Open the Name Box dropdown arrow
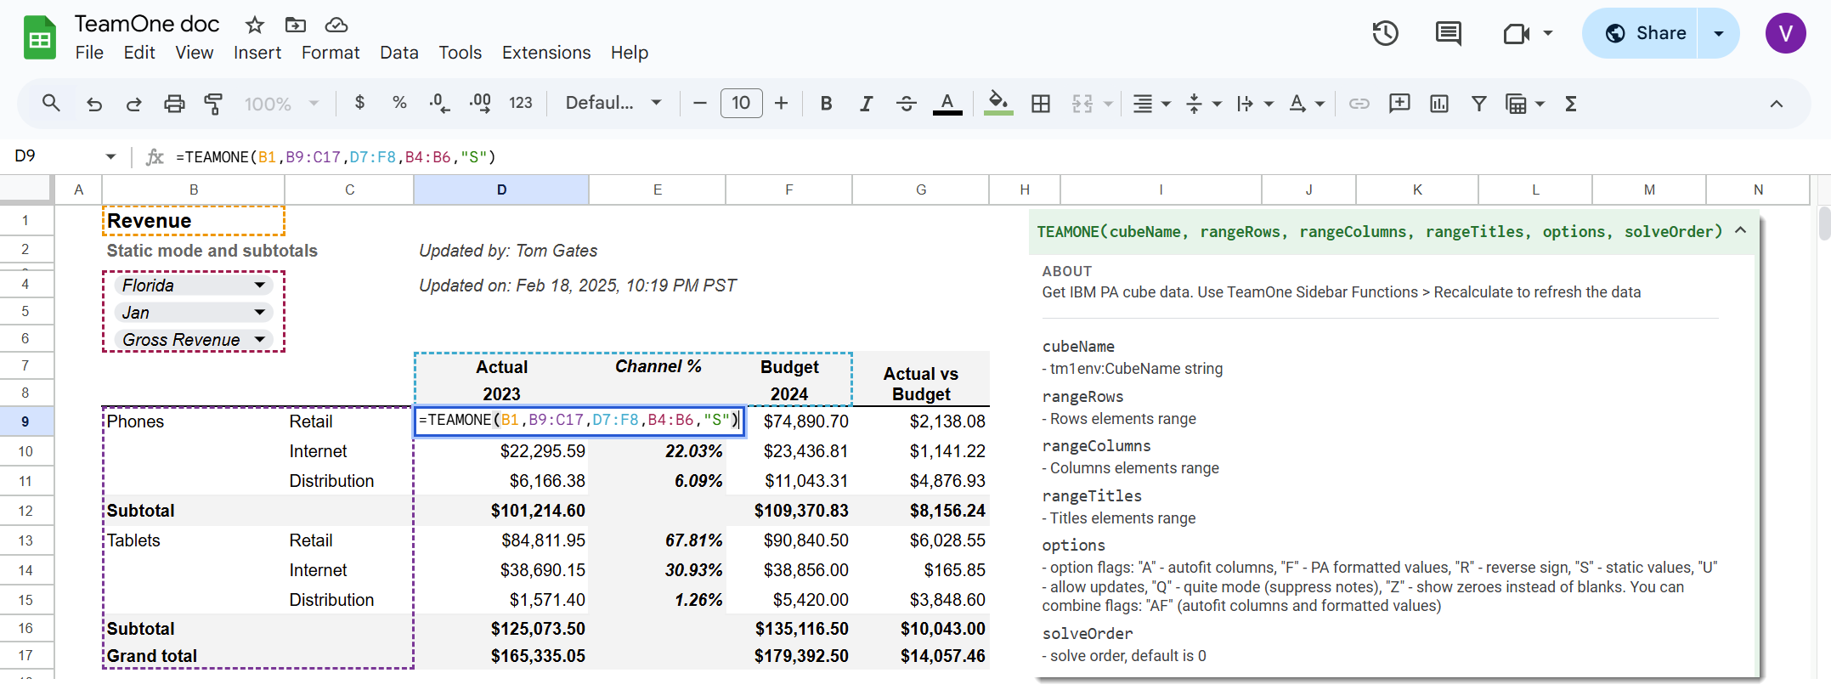The width and height of the screenshot is (1831, 690). pyautogui.click(x=110, y=156)
